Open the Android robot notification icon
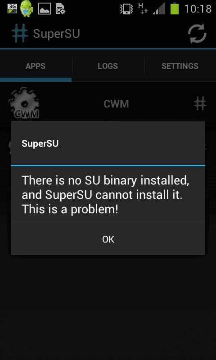Screen dimensions: 216x360 [27, 9]
